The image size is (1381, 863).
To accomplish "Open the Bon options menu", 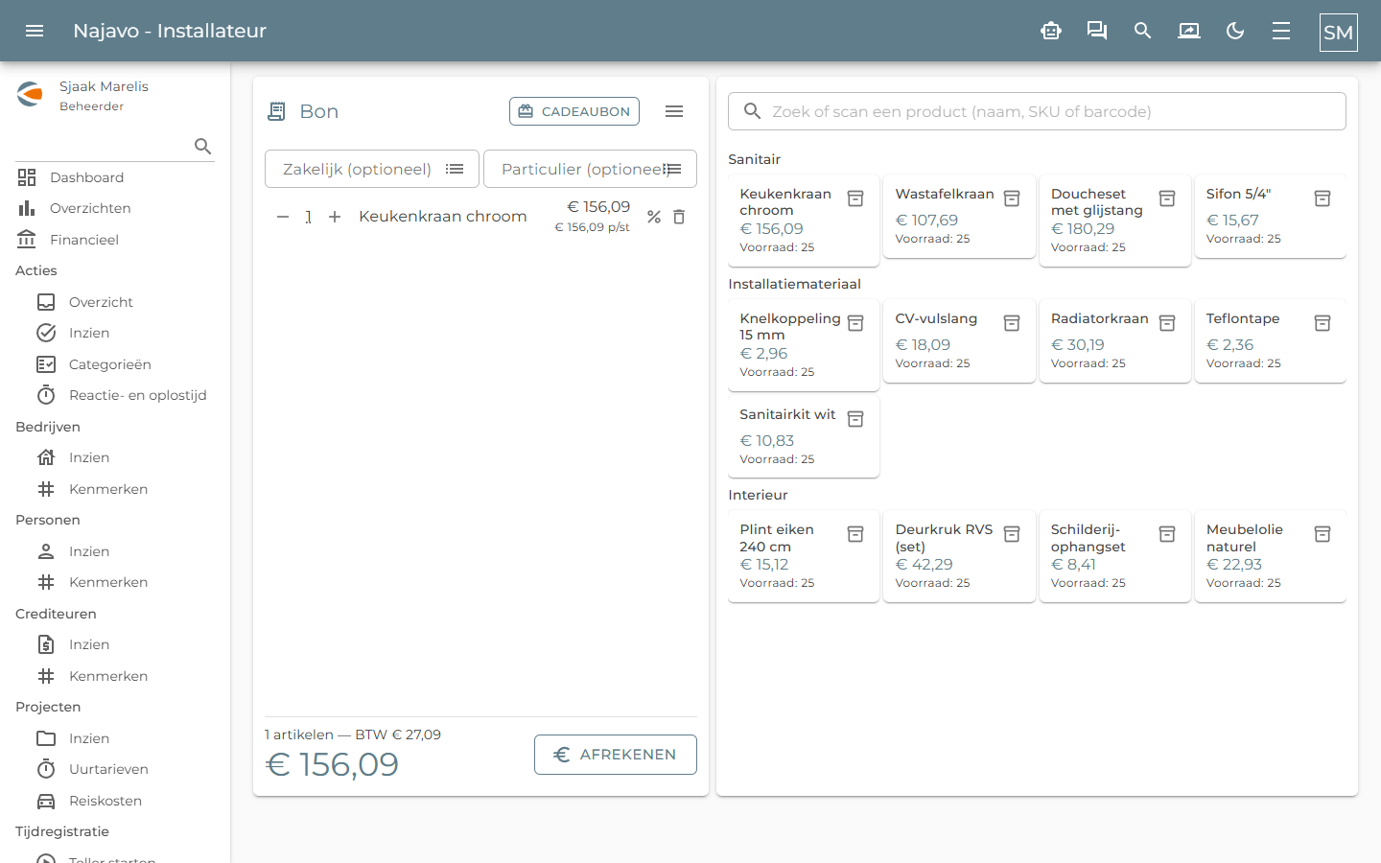I will 674,111.
